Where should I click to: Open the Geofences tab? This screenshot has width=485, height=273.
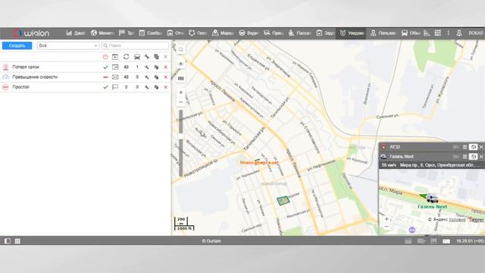[197, 33]
